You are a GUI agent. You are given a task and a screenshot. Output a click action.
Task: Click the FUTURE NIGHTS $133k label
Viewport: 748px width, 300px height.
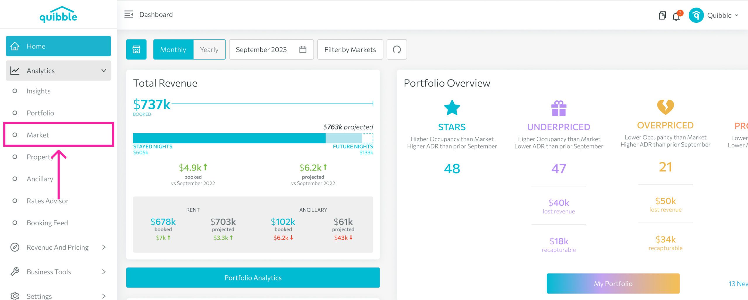click(353, 149)
